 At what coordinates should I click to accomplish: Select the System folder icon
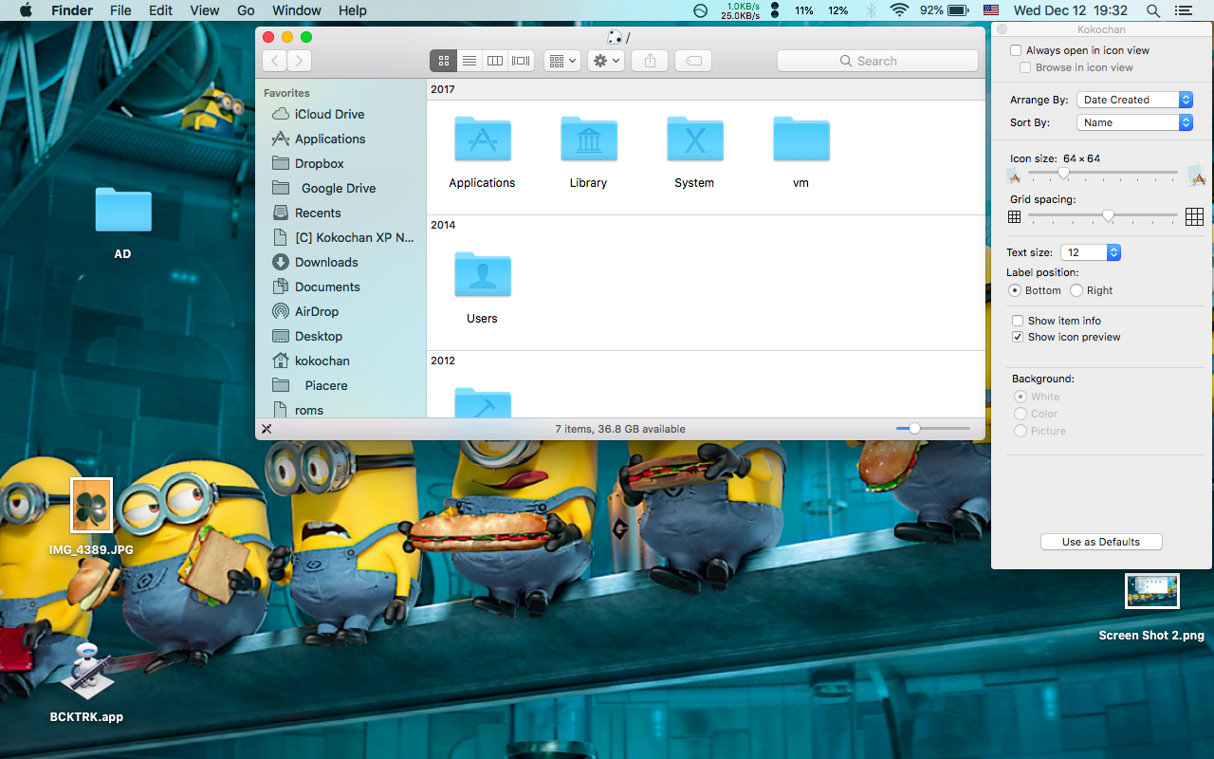point(694,139)
